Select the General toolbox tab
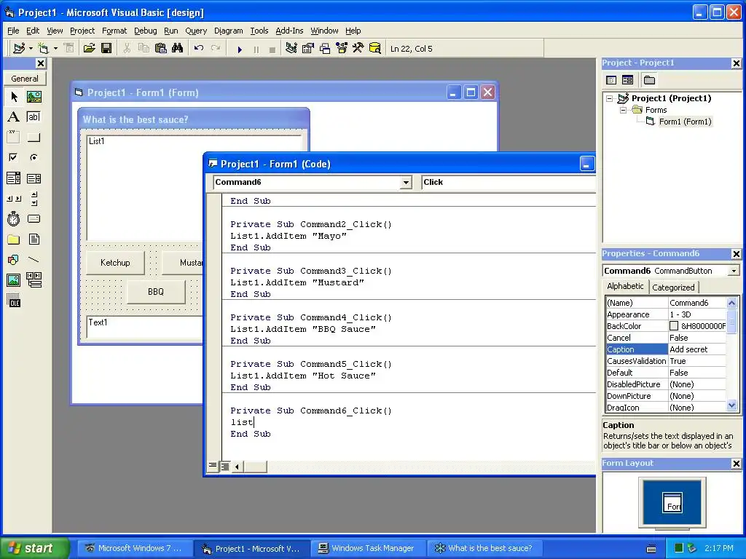Image resolution: width=746 pixels, height=559 pixels. pos(25,79)
